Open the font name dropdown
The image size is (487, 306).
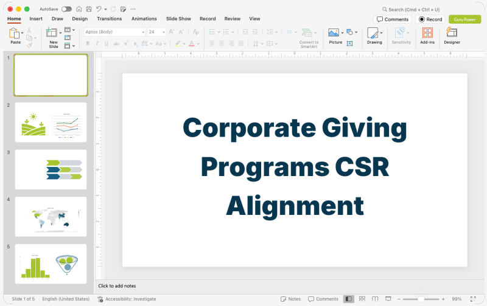[143, 32]
